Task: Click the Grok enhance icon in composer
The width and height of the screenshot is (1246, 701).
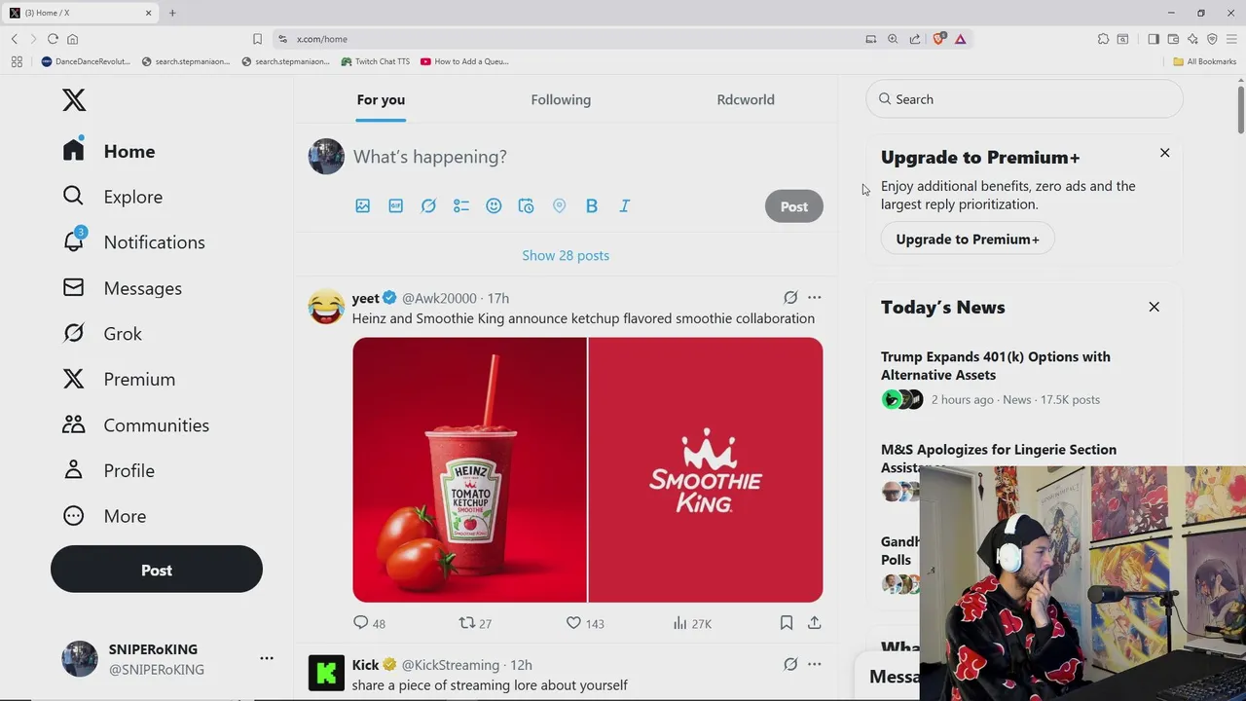Action: click(x=428, y=206)
